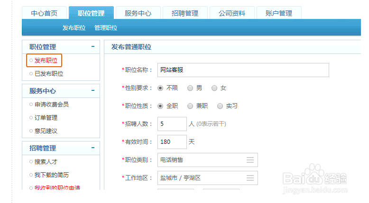Select 男 gender radio button
369x203 pixels.
coord(190,88)
